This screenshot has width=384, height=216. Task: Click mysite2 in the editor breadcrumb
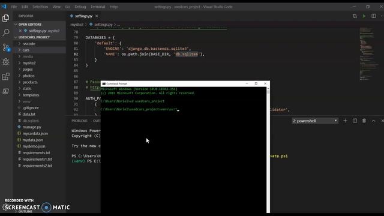77,25
